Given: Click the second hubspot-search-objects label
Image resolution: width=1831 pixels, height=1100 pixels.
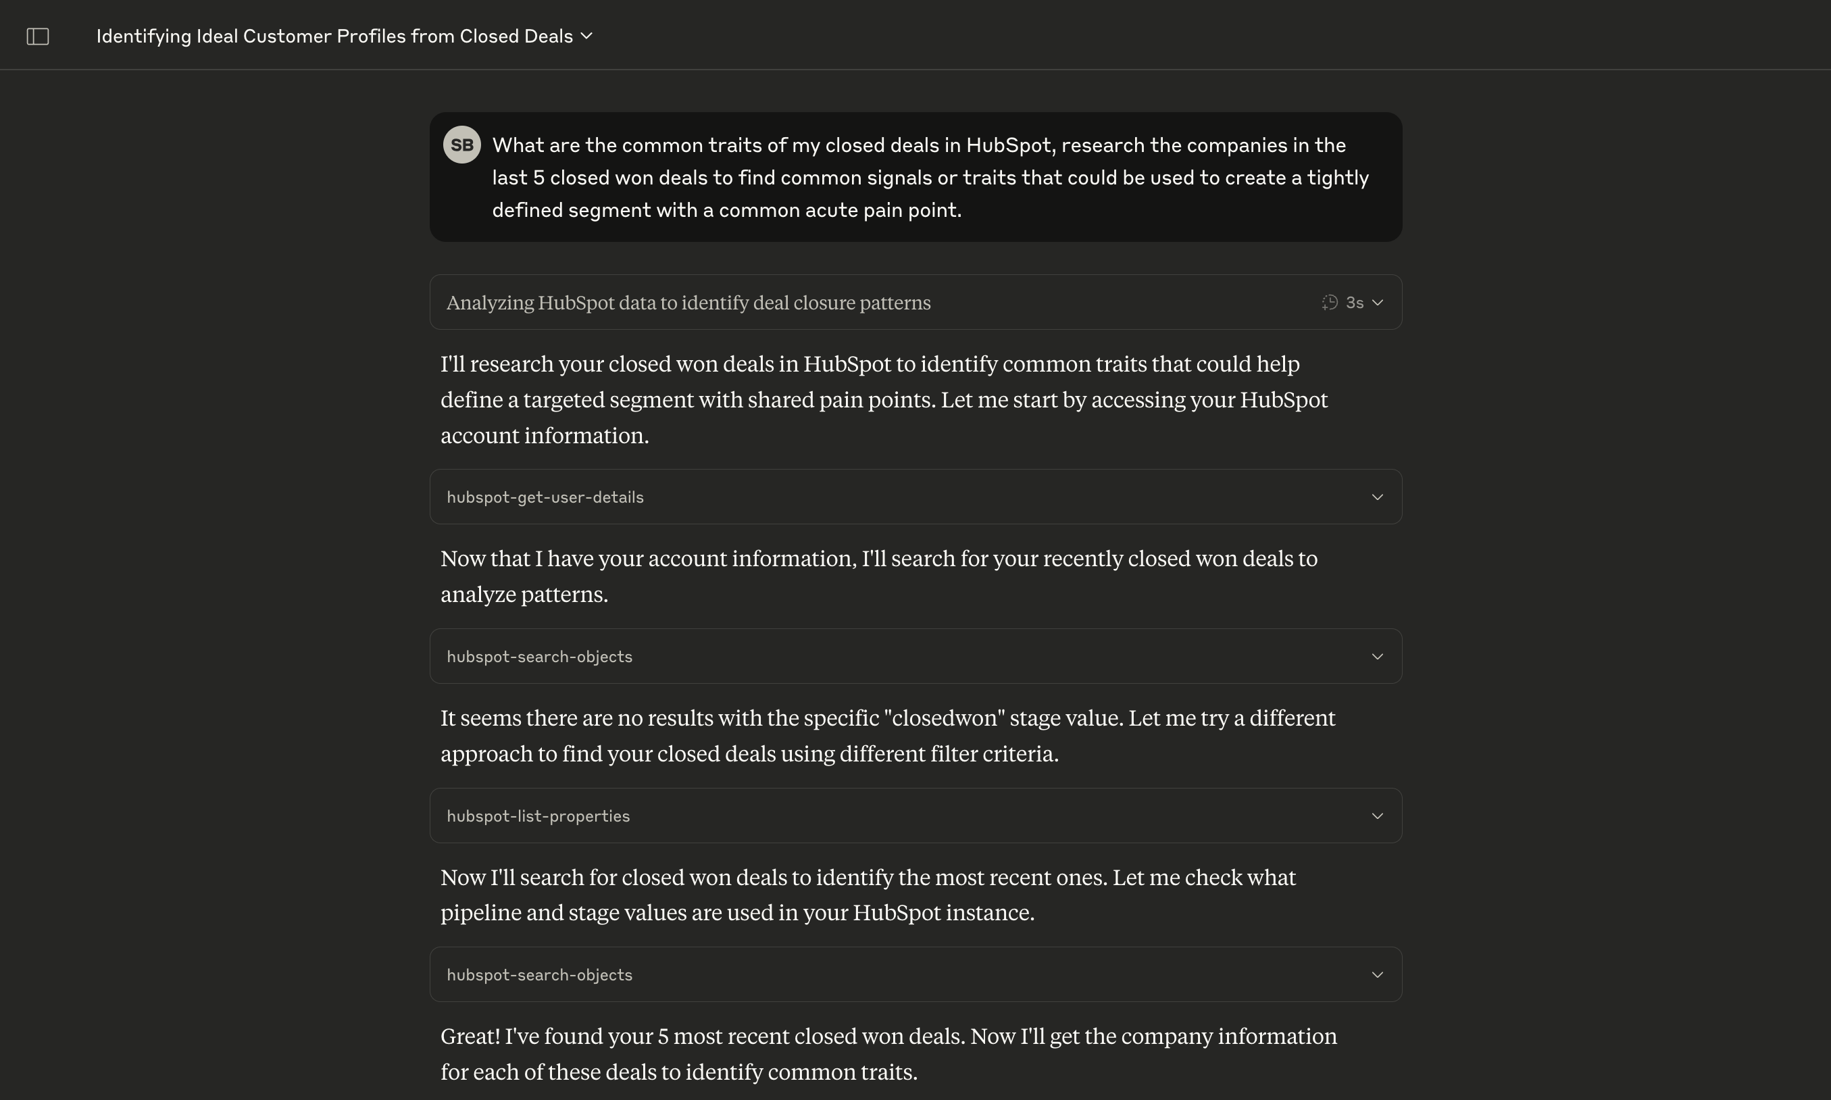Looking at the screenshot, I should coord(539,976).
